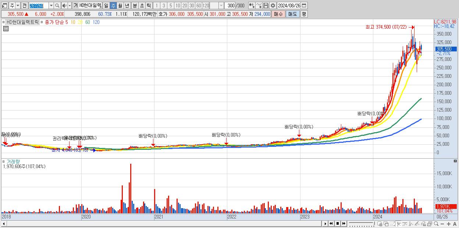The image size is (459, 228).
Task: Choose the 10 interval button
Action: point(178,6)
